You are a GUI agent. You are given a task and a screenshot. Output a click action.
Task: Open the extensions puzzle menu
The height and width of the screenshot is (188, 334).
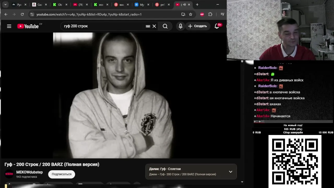tap(210, 14)
